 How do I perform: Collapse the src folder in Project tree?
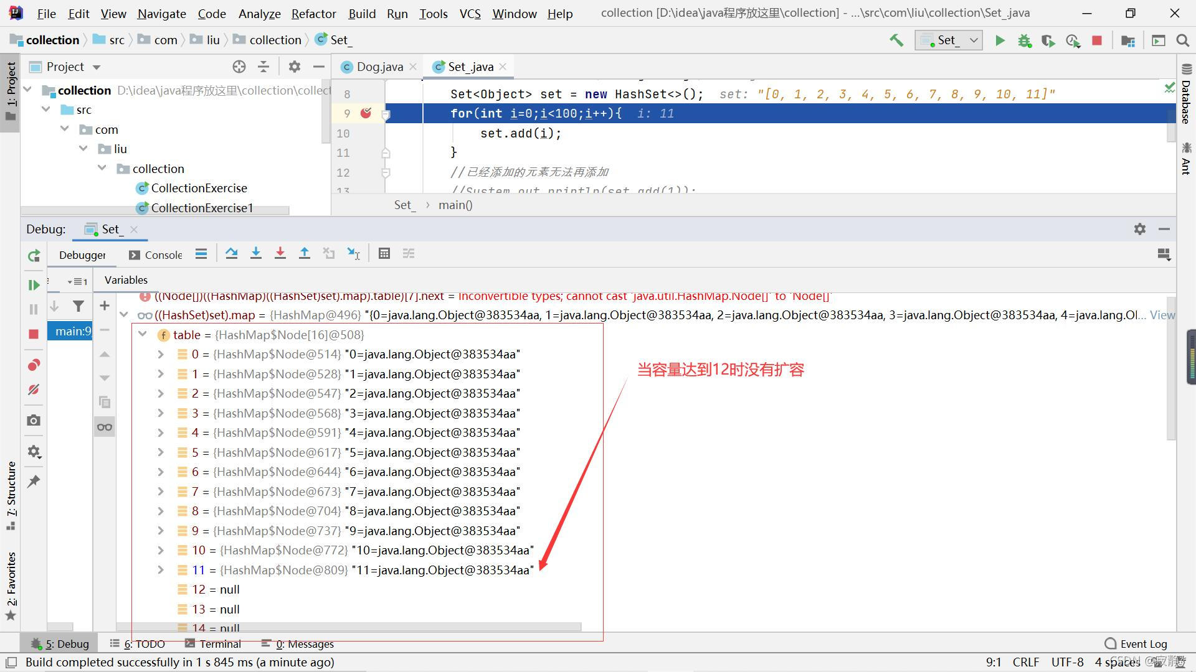click(46, 110)
